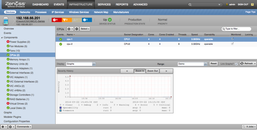Screen dimensions: 257x130
Task: Collapse the Components tree node
Action: tap(2, 38)
